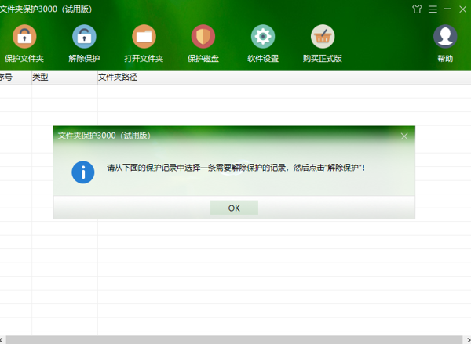Open the 打开文件夹 folder icon
The image size is (471, 344).
click(144, 37)
